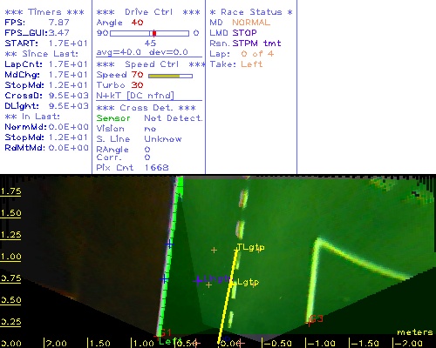Screen dimensions: 436x348
Task: Click the red G3 marker
Action: click(316, 319)
